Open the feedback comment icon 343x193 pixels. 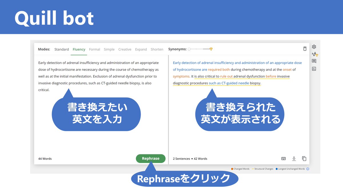coord(314,61)
